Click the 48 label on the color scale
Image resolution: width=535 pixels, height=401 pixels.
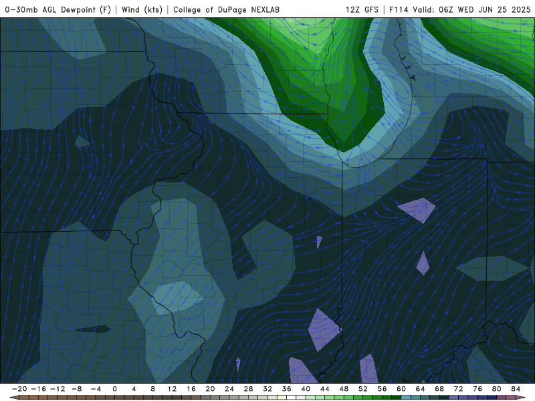point(344,389)
